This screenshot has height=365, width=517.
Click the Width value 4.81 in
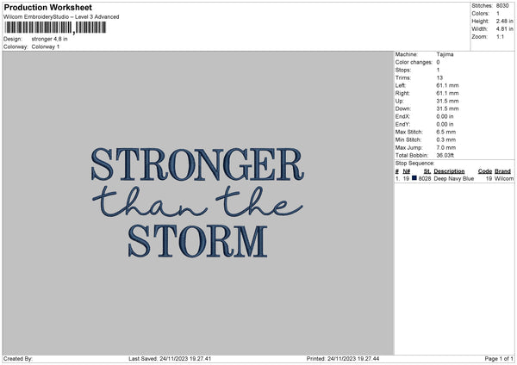click(504, 29)
